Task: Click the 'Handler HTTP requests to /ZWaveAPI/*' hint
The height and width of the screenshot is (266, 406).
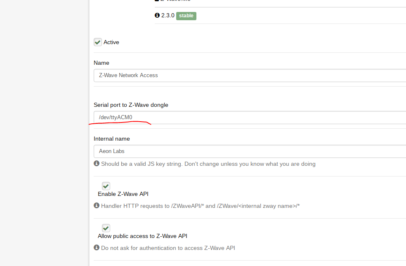Action: coord(201,206)
